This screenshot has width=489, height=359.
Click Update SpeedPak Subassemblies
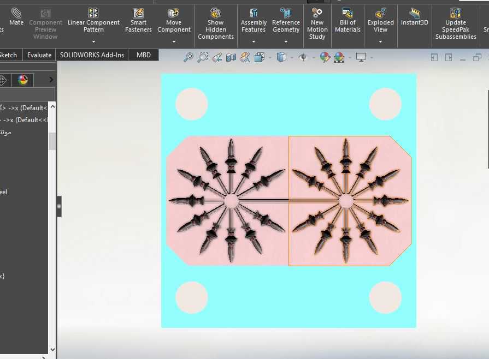[456, 23]
